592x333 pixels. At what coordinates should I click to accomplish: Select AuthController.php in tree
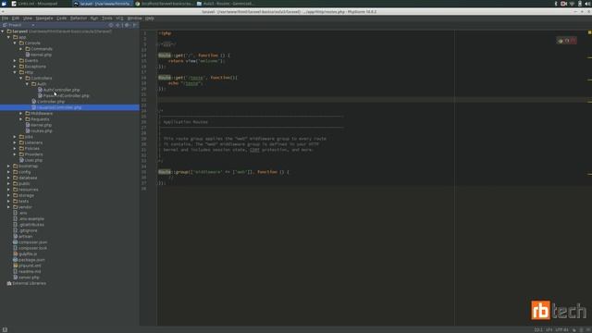59,90
